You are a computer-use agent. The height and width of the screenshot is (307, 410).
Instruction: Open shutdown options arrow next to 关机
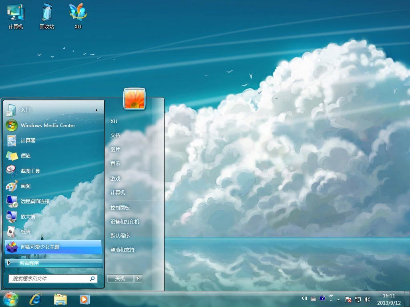click(x=138, y=279)
